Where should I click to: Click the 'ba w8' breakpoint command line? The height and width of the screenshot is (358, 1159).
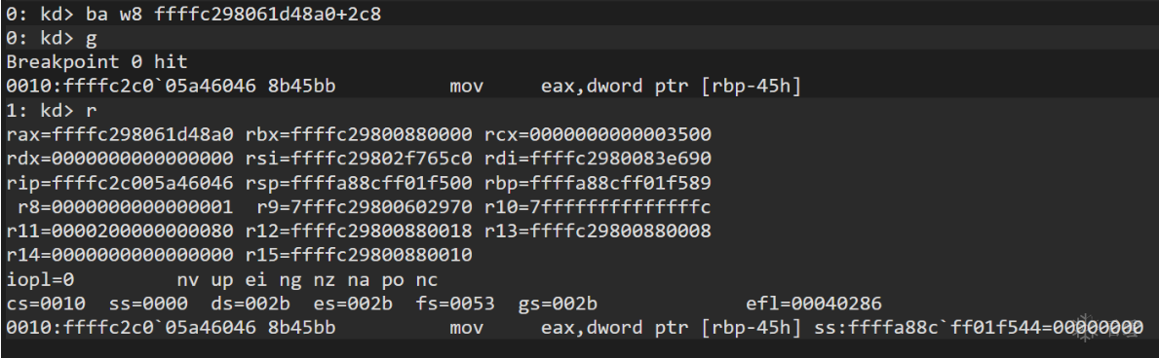pyautogui.click(x=194, y=14)
